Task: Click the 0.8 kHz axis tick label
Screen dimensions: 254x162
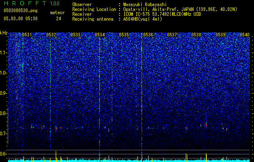Action: [x=4, y=113]
